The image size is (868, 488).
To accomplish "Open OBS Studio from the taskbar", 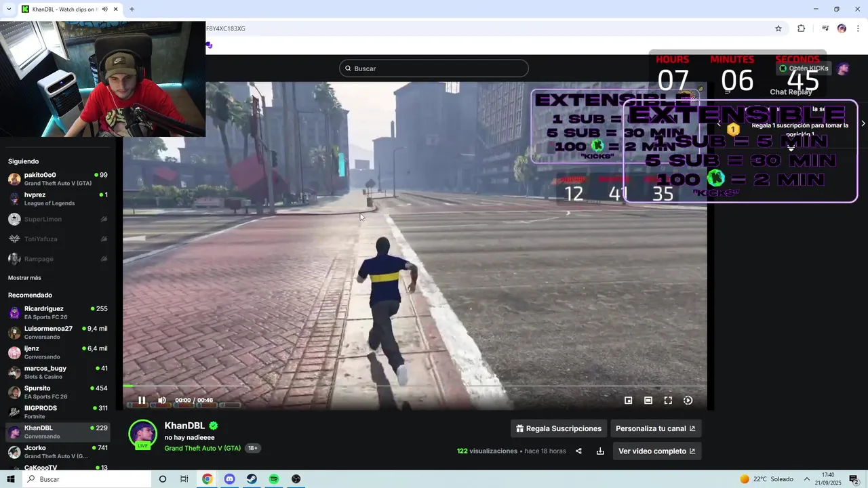I will pyautogui.click(x=296, y=479).
